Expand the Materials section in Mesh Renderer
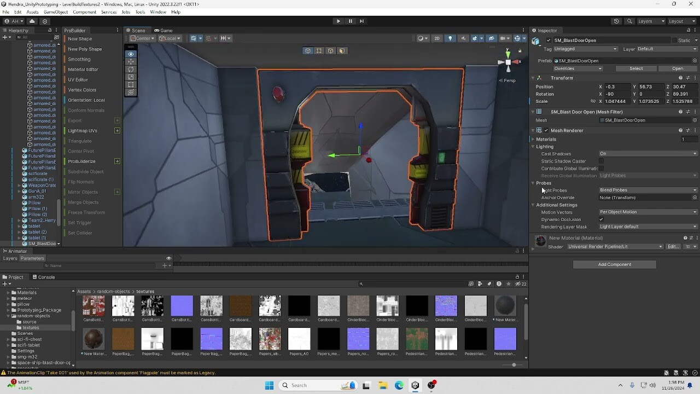Screen dimensions: 700x394 point(533,140)
